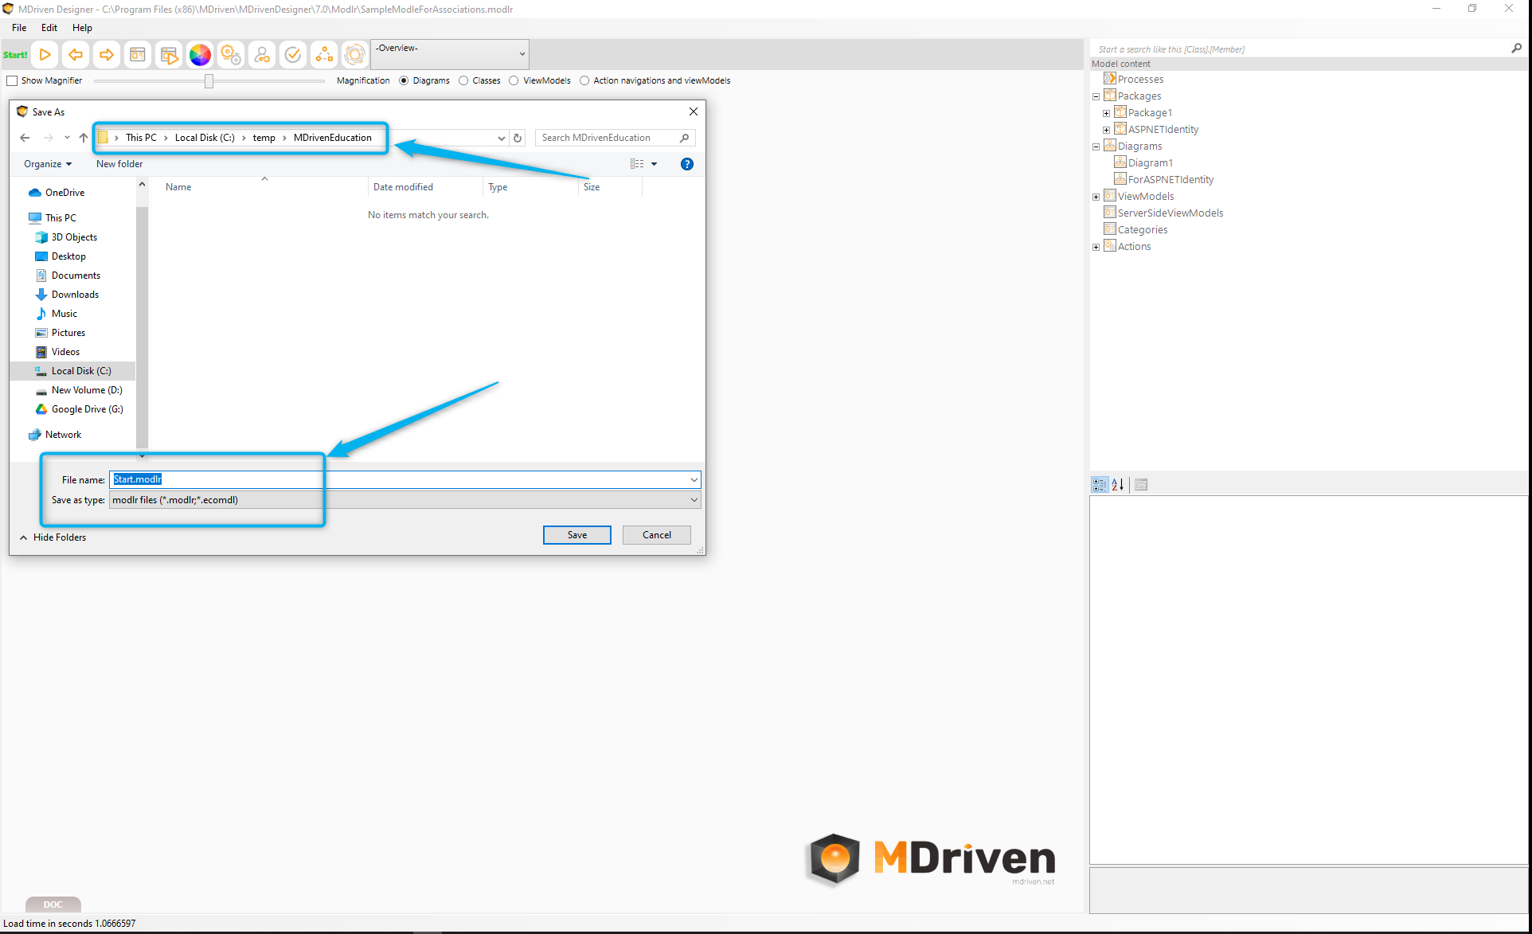Open the -Overview- dropdown

(450, 54)
